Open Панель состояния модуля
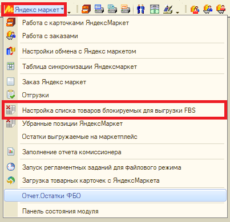Screen dimensions: 230x222 115,211
